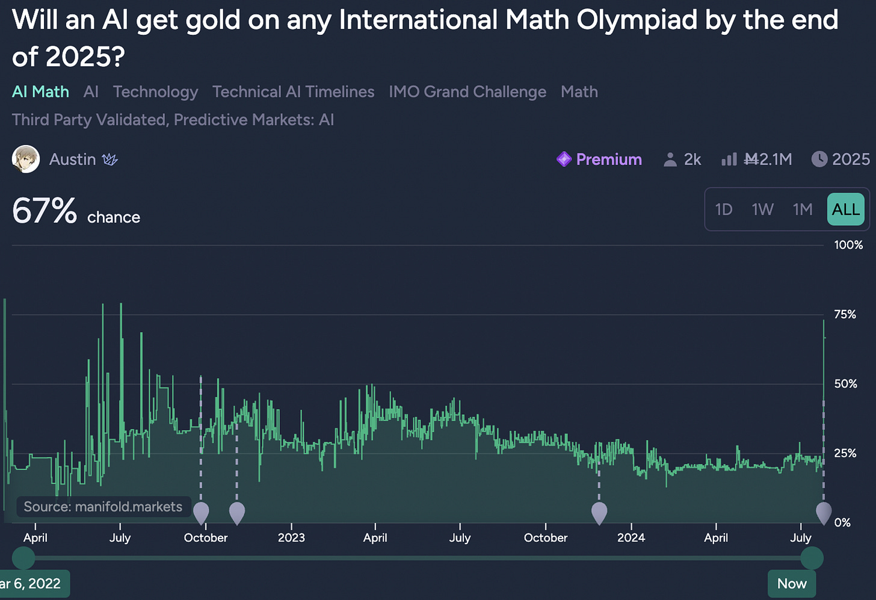Click the right handle of the range slider
This screenshot has height=600, width=876.
point(812,558)
